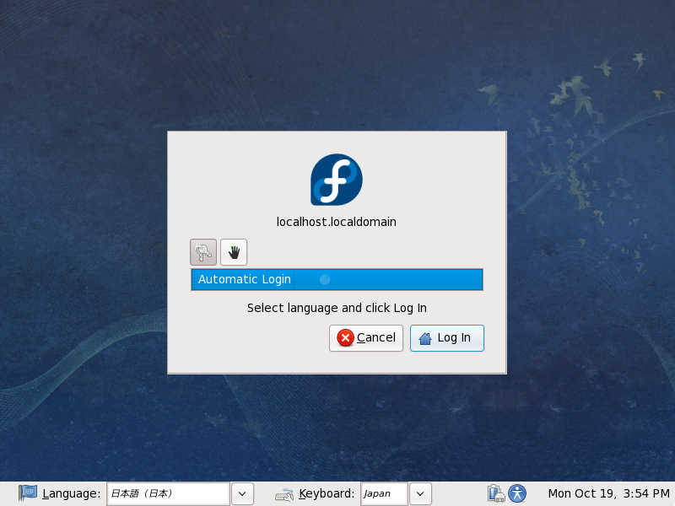
Task: Click the red X icon on Cancel
Action: tap(345, 337)
